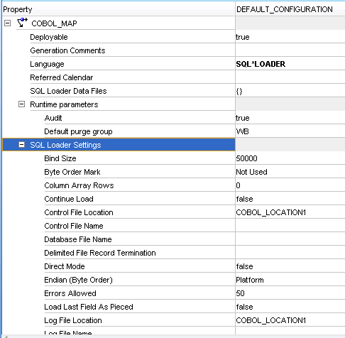
Task: Click the Column Array Rows value 0
Action: click(x=238, y=185)
